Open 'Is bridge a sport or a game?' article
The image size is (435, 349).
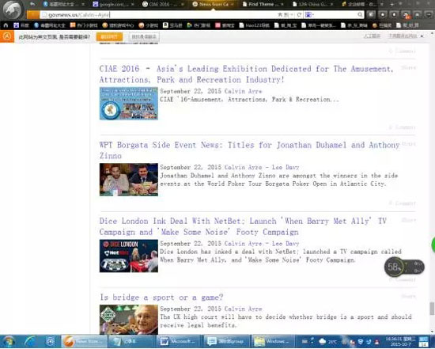(161, 298)
